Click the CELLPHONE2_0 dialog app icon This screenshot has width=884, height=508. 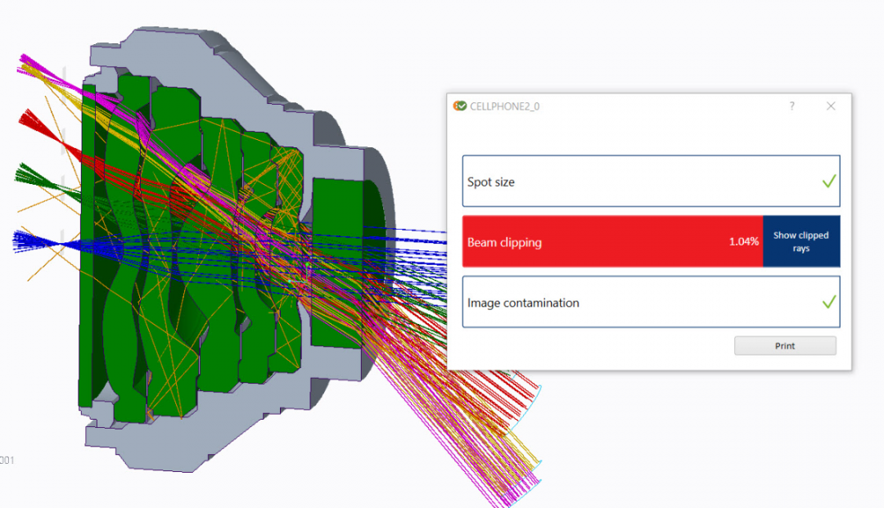pyautogui.click(x=460, y=106)
